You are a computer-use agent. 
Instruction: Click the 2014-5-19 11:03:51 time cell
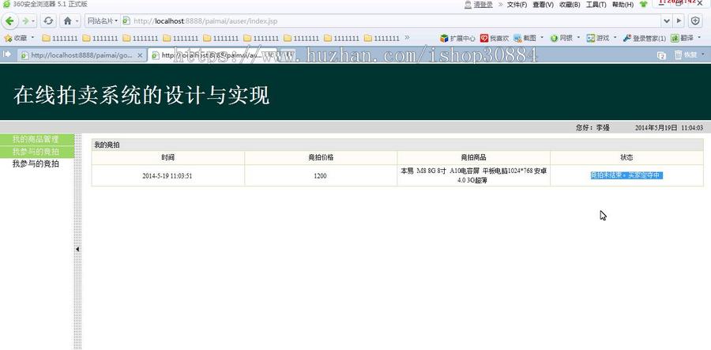click(x=167, y=176)
